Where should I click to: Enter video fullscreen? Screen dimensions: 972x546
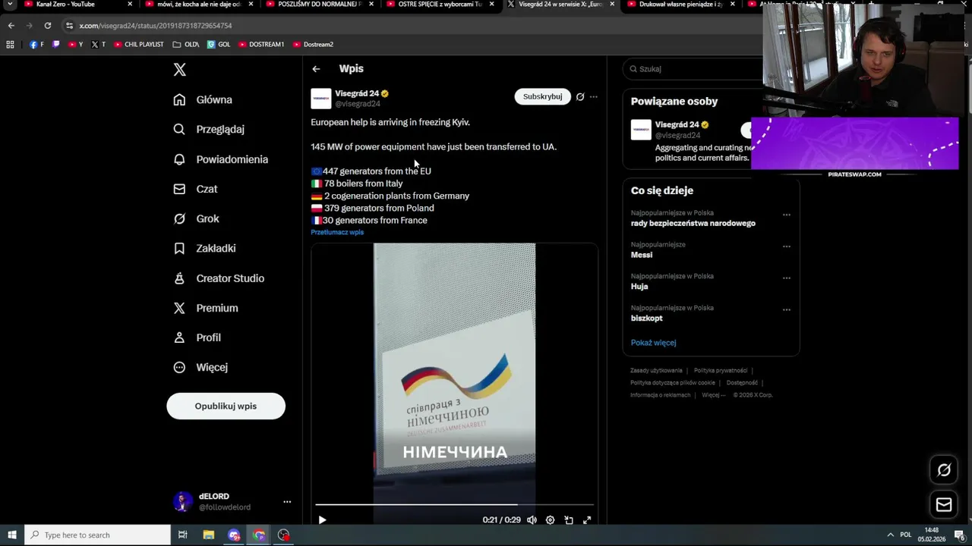pyautogui.click(x=587, y=520)
